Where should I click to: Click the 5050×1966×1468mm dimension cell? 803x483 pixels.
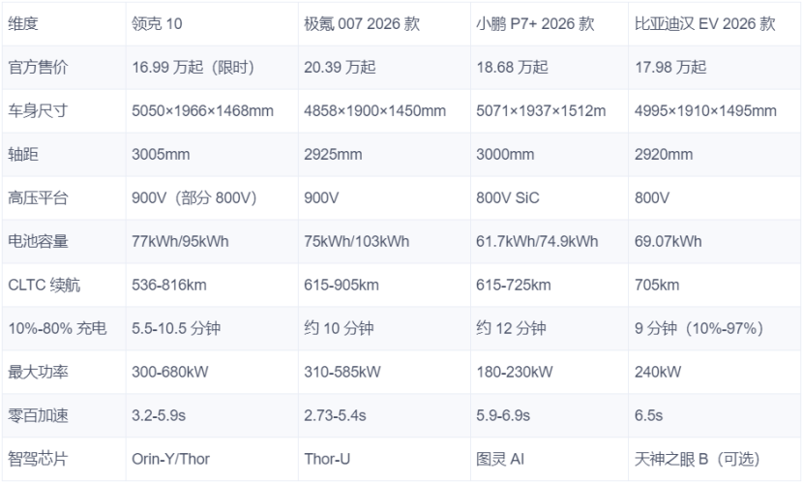[x=212, y=110]
